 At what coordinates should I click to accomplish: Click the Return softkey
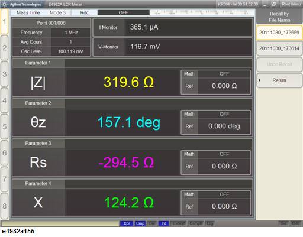pyautogui.click(x=279, y=80)
